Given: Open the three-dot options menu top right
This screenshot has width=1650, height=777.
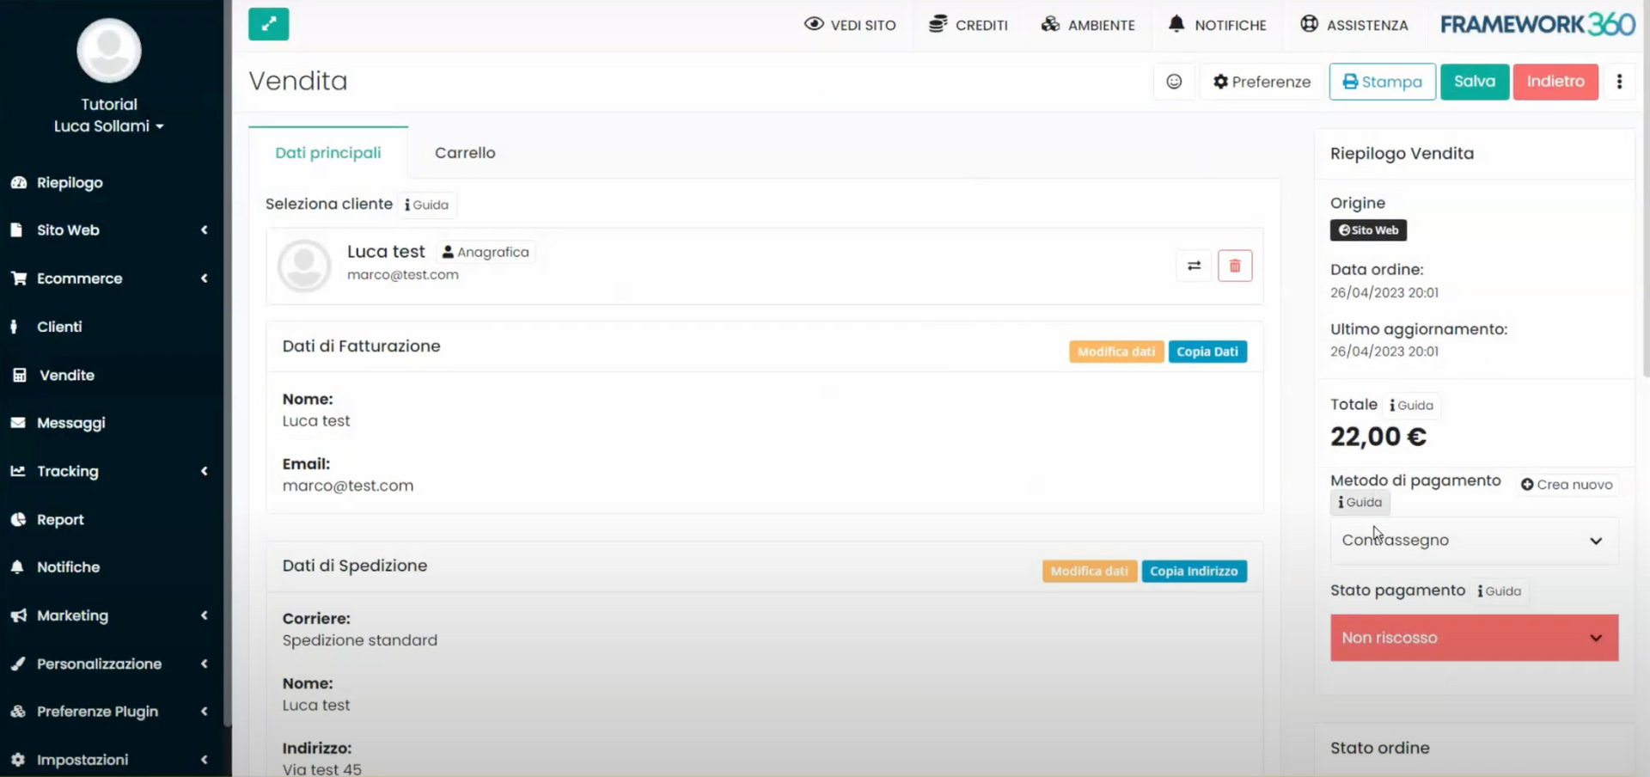Looking at the screenshot, I should coord(1620,81).
